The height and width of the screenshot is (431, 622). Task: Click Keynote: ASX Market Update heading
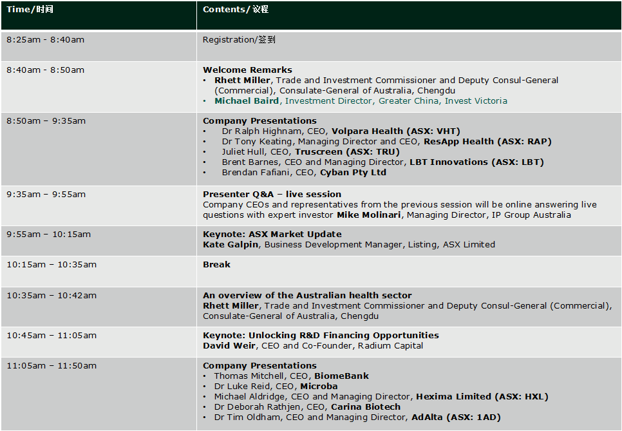(x=272, y=234)
